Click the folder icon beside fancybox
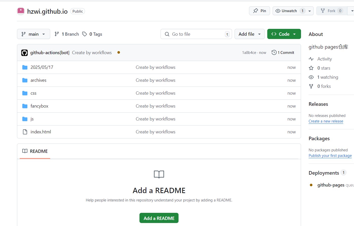Image resolution: width=354 pixels, height=226 pixels. [25, 106]
